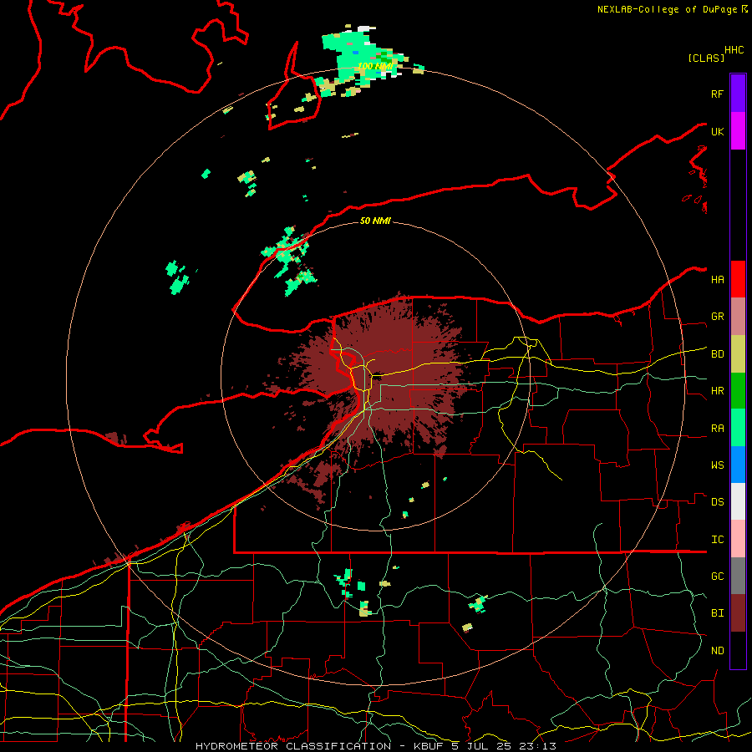
Task: Click the 'NEXLAB-College of DuPage' credit text
Action: pos(667,9)
